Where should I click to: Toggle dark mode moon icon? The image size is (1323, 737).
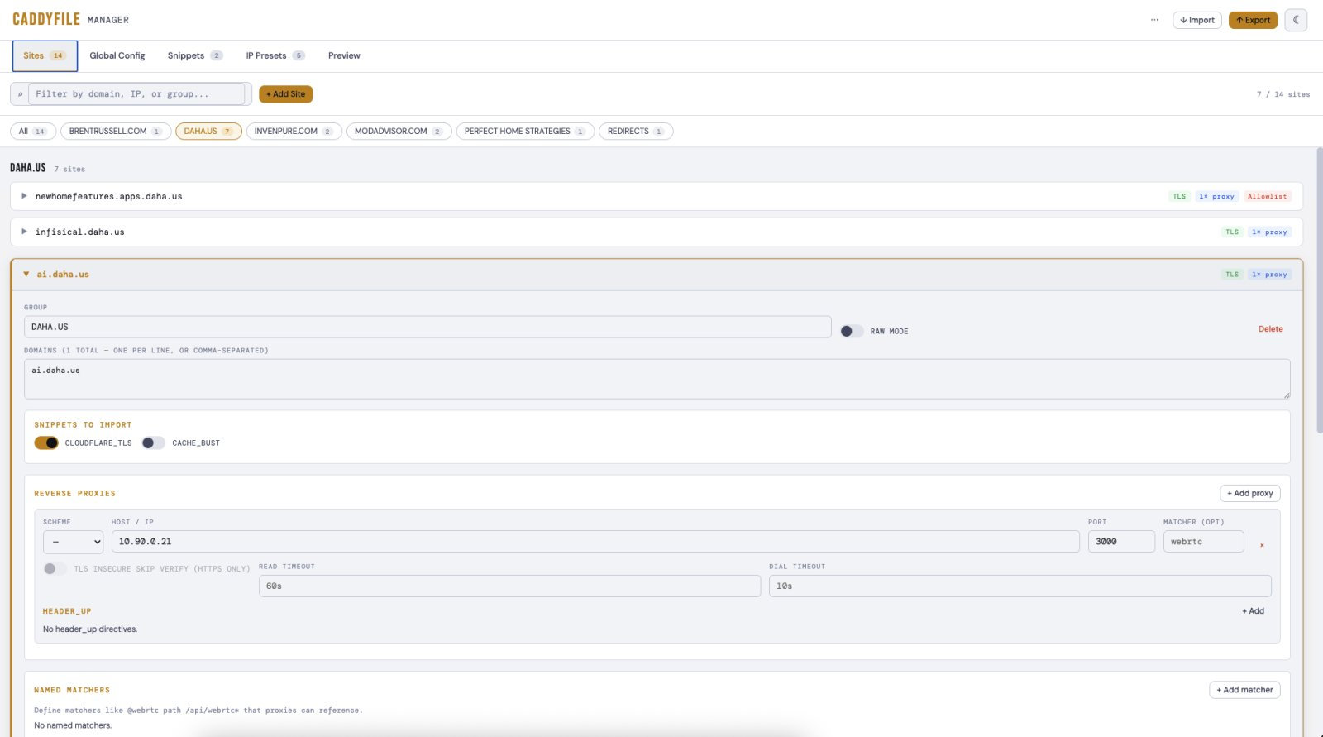[1296, 20]
